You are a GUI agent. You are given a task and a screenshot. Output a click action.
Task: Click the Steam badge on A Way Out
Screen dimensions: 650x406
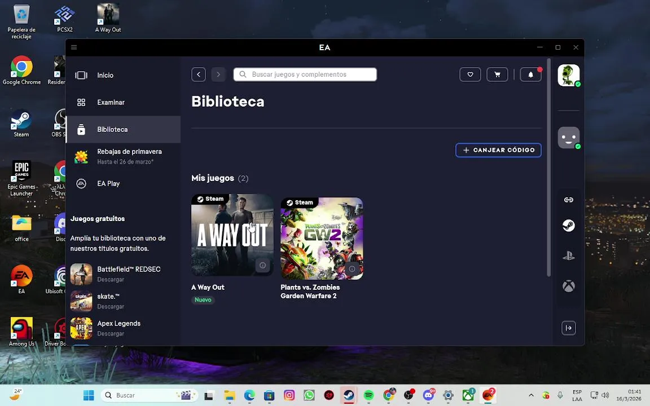[210, 199]
